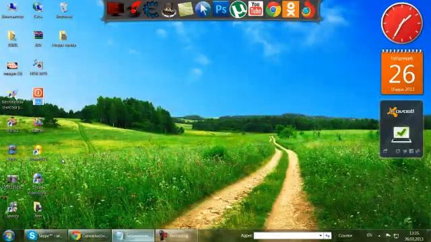Click the Address toolbar input field

286,236
